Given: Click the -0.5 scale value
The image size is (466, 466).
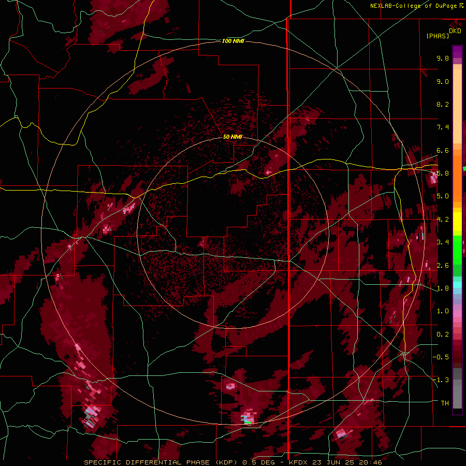Looking at the screenshot, I should point(441,357).
